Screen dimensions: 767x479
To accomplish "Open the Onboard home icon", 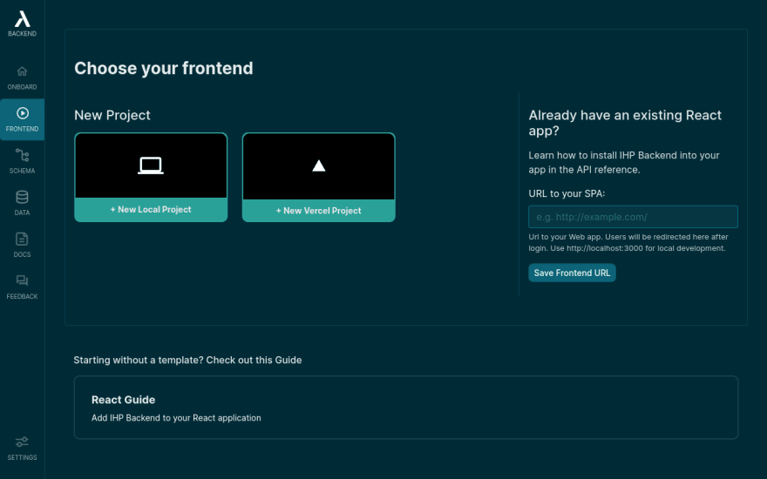I will click(22, 71).
